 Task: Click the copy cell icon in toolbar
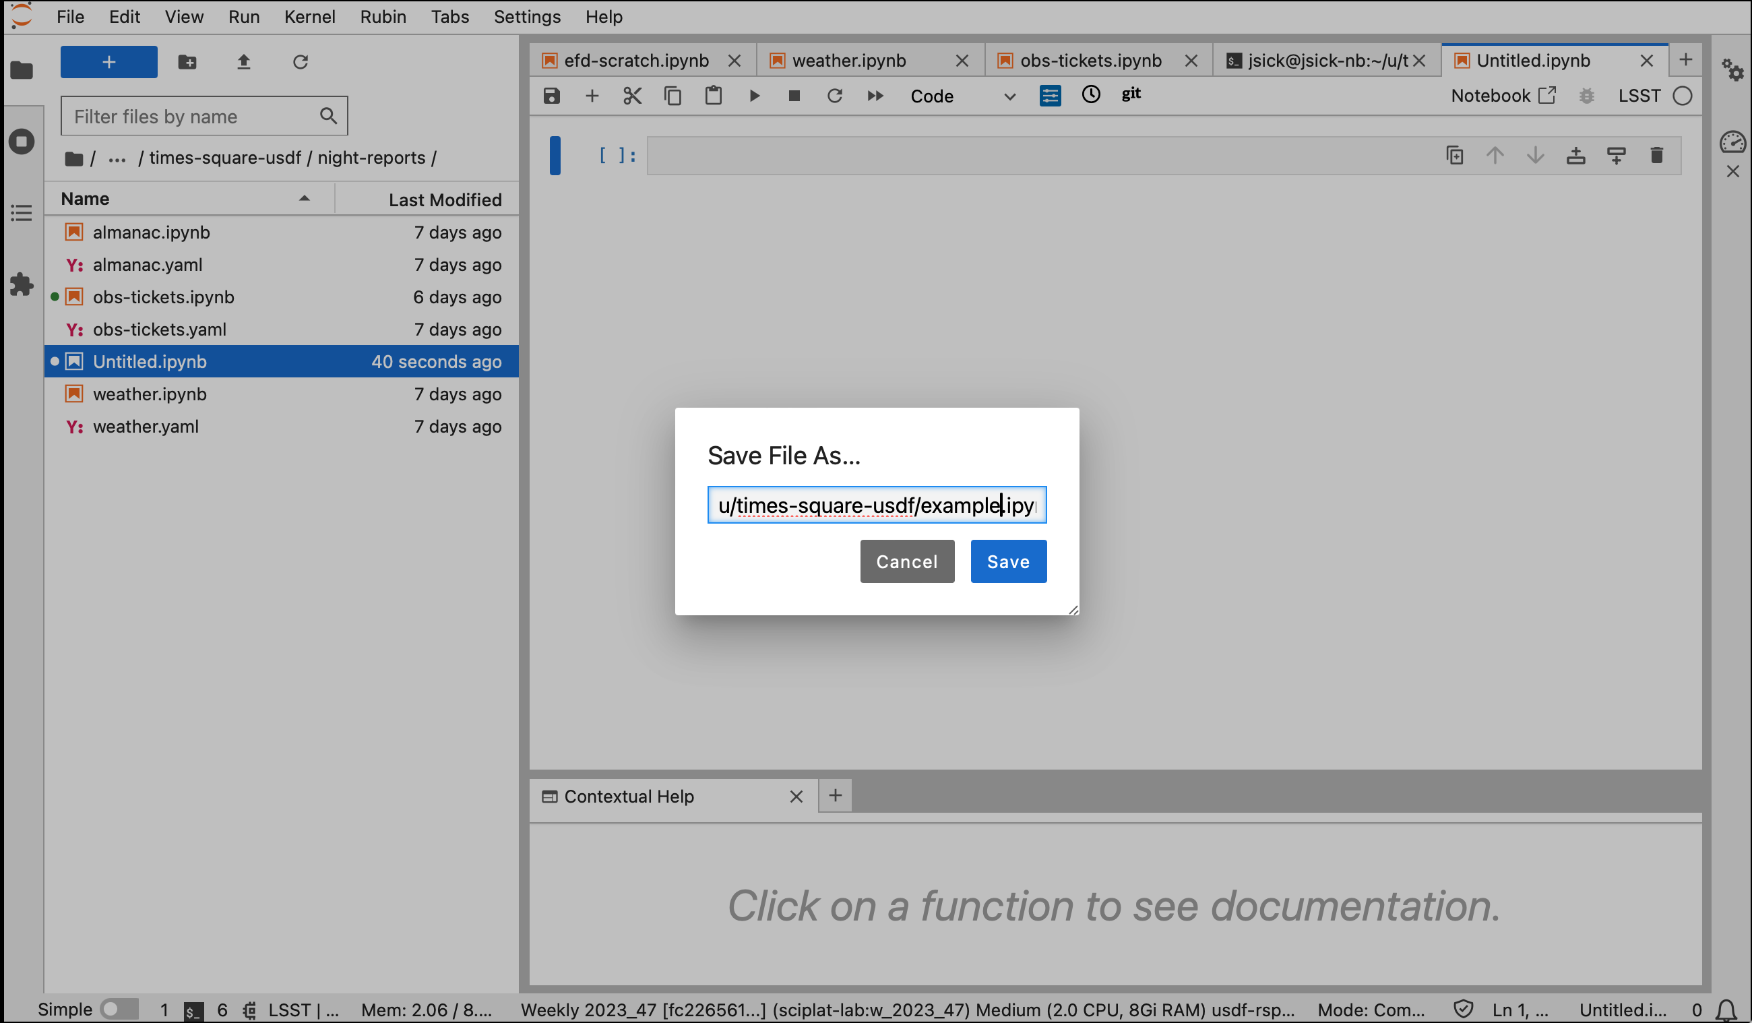[672, 96]
